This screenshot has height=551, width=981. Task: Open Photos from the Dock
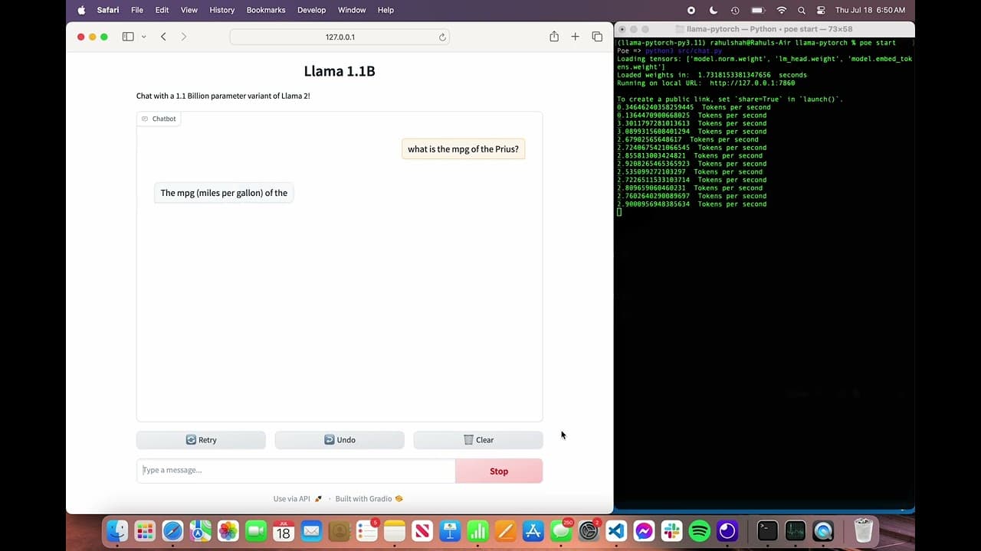pos(228,530)
